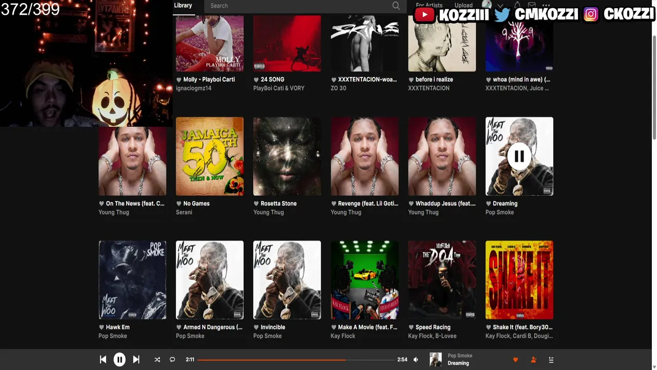Go to Kay Flock under Make A Movie
This screenshot has width=657, height=370.
pos(343,336)
